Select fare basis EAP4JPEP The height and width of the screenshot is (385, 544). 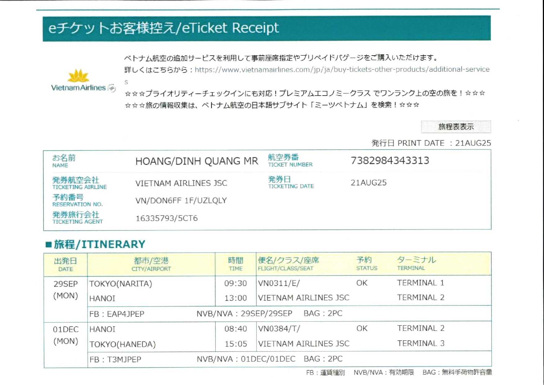coord(125,314)
